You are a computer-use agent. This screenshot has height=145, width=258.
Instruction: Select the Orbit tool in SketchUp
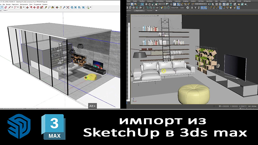tap(57, 7)
